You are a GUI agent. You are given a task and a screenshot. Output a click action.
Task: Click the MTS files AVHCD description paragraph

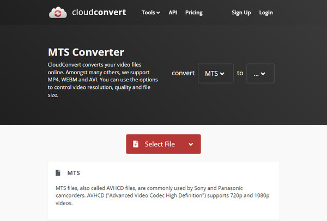click(x=162, y=195)
